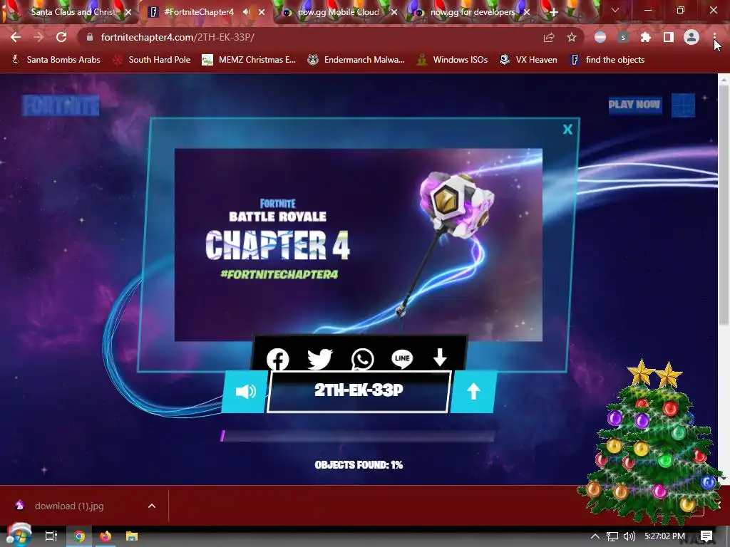Submit the code with the up arrow button
This screenshot has width=730, height=547.
[x=473, y=392]
